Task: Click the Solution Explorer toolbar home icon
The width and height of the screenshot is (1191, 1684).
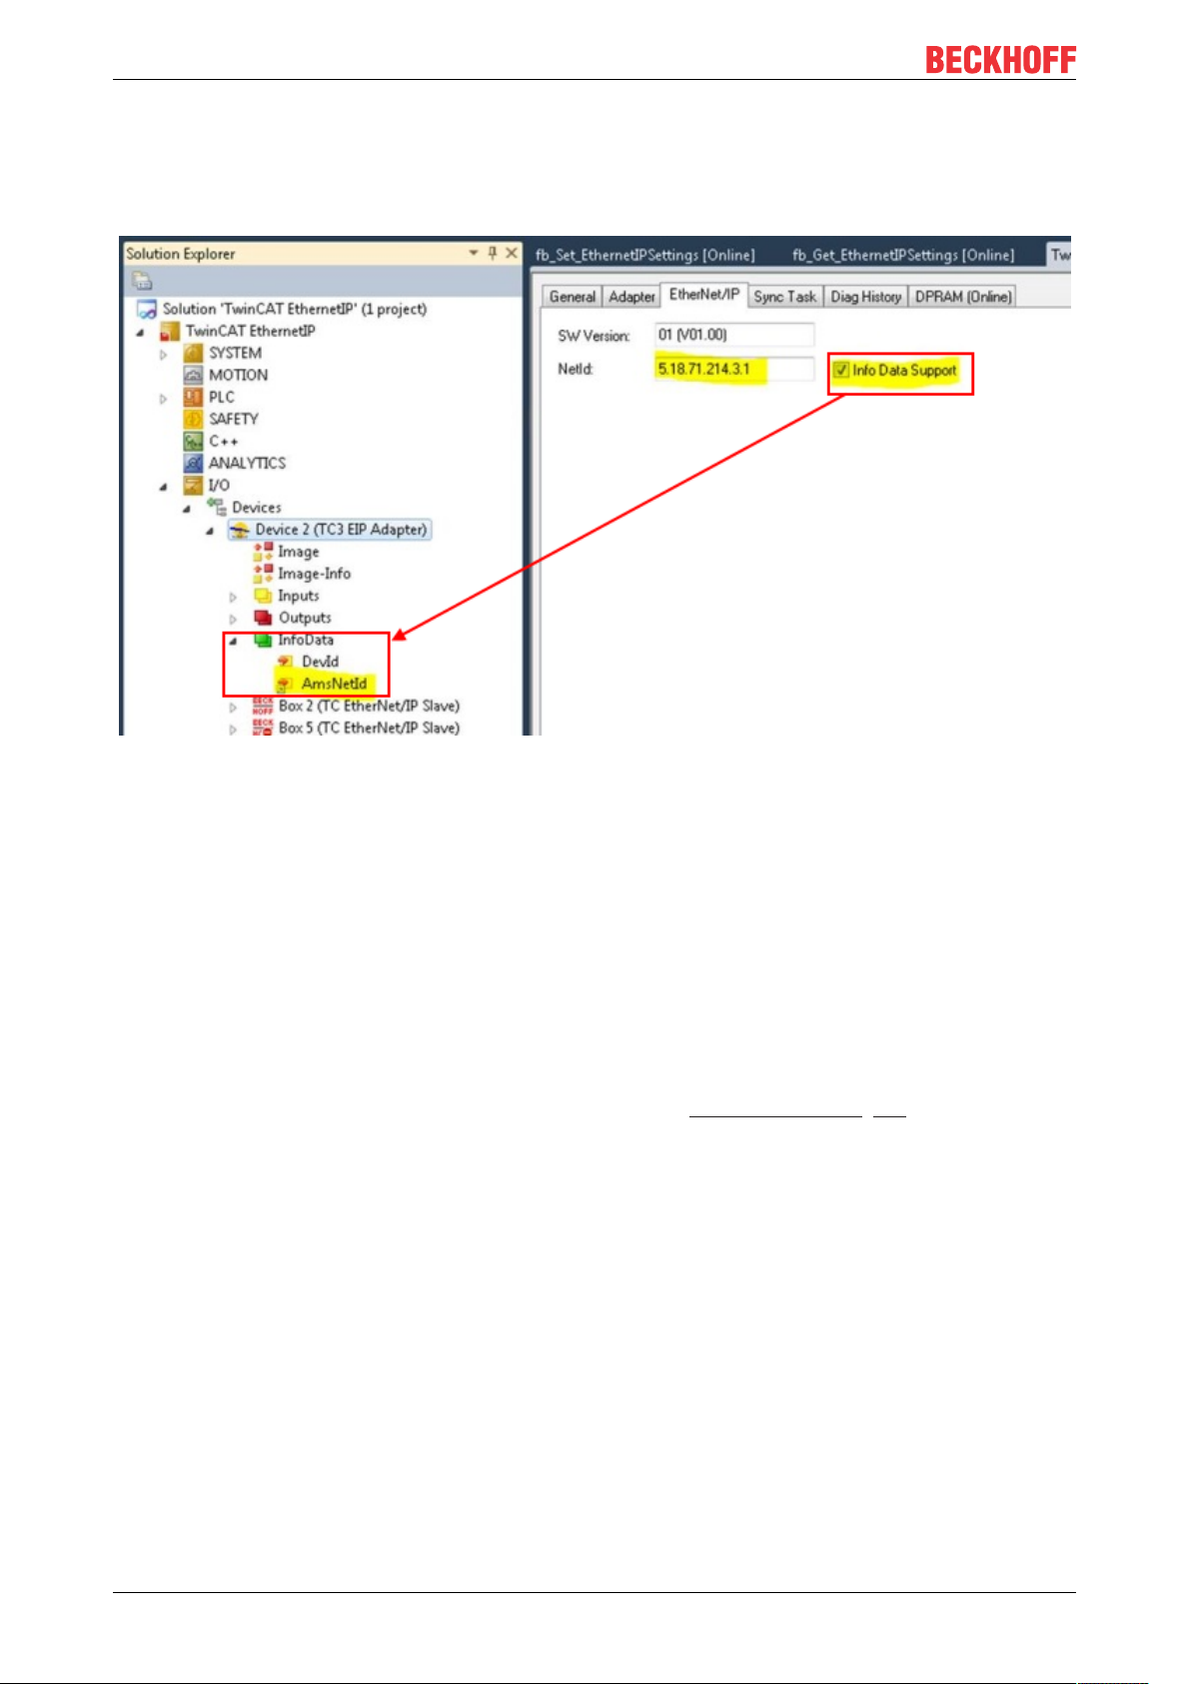Action: [x=143, y=282]
